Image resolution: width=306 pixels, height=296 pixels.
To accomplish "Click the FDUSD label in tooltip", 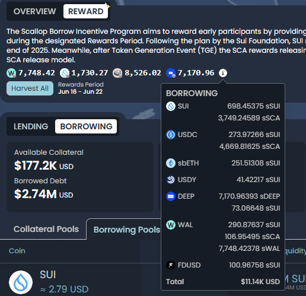I will (x=189, y=265).
